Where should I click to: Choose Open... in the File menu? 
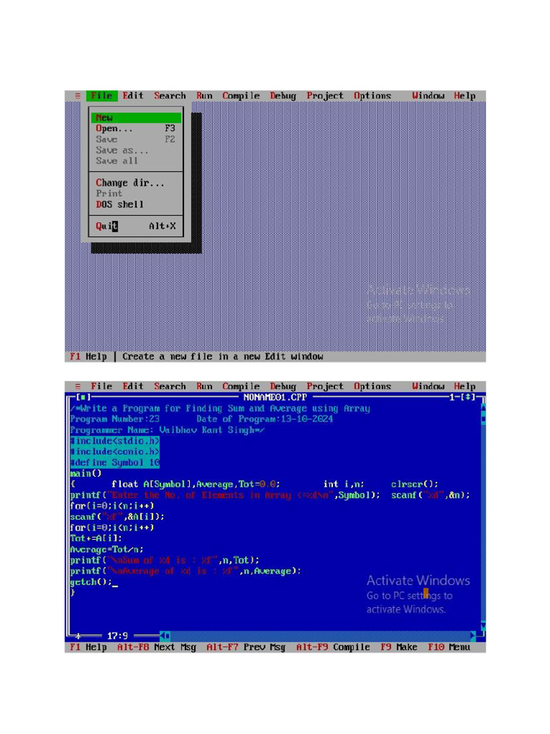136,128
